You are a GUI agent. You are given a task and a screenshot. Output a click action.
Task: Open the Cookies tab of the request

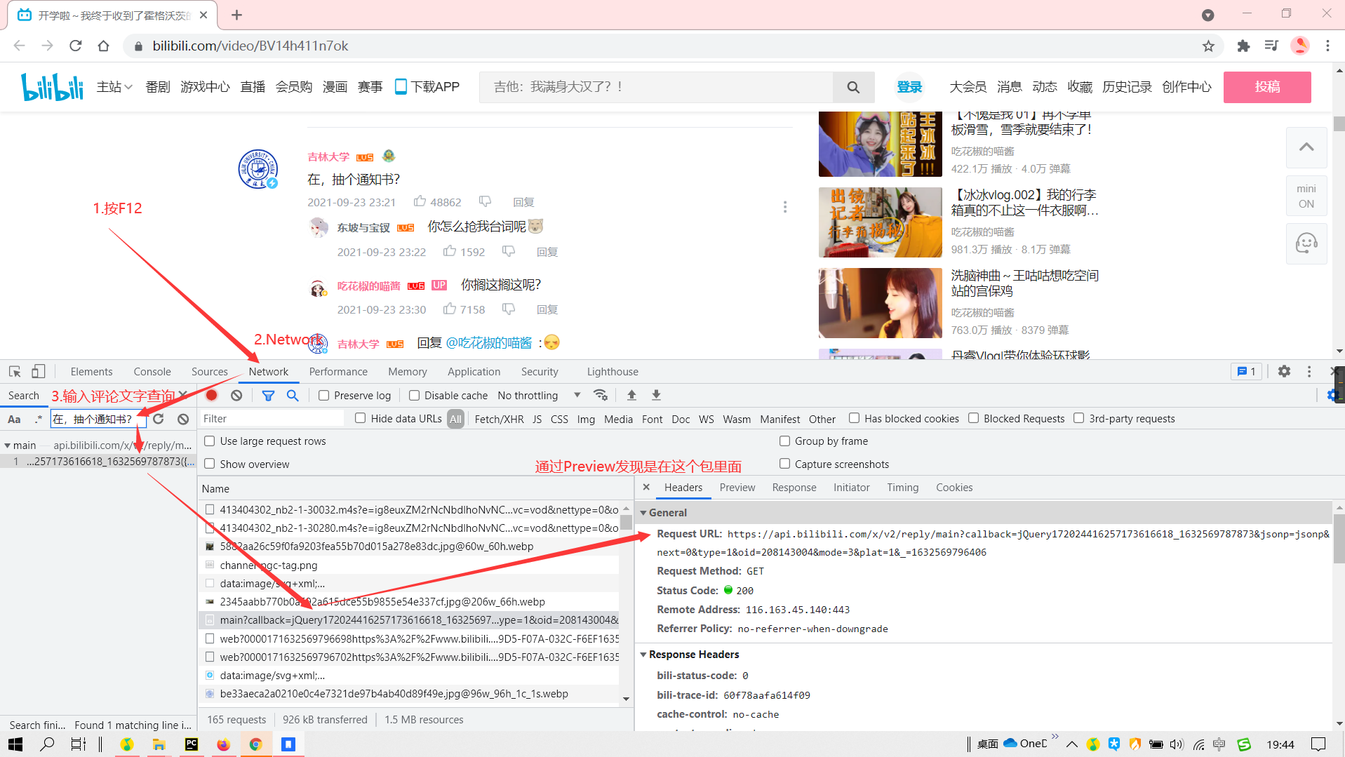[x=954, y=488]
